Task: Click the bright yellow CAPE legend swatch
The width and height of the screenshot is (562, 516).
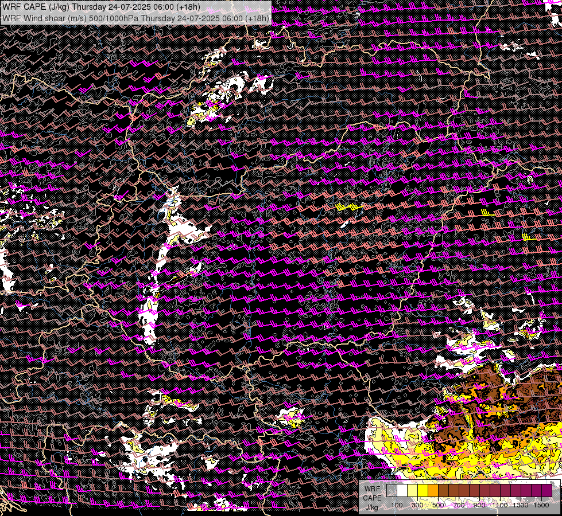Action: click(423, 491)
